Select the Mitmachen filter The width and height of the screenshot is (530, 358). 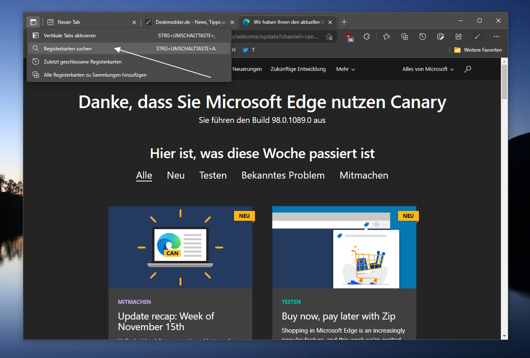[x=364, y=175]
